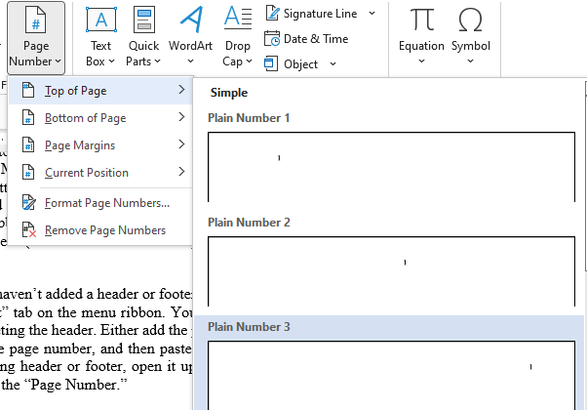Expand the Signature Line dropdown arrow
Viewport: 587px width, 410px height.
pos(372,14)
